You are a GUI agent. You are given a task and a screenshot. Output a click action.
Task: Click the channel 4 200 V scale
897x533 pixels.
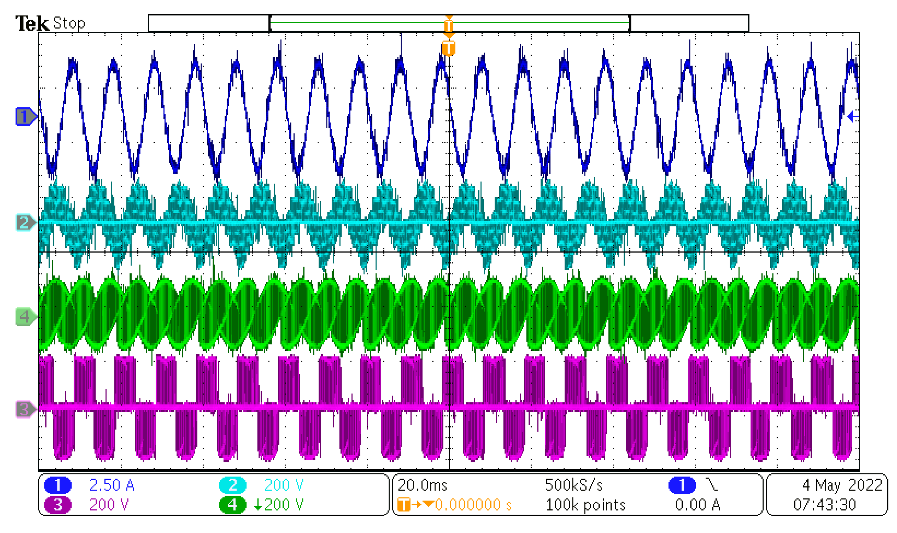pyautogui.click(x=279, y=505)
